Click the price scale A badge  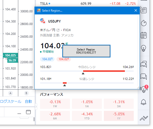coord(10,93)
